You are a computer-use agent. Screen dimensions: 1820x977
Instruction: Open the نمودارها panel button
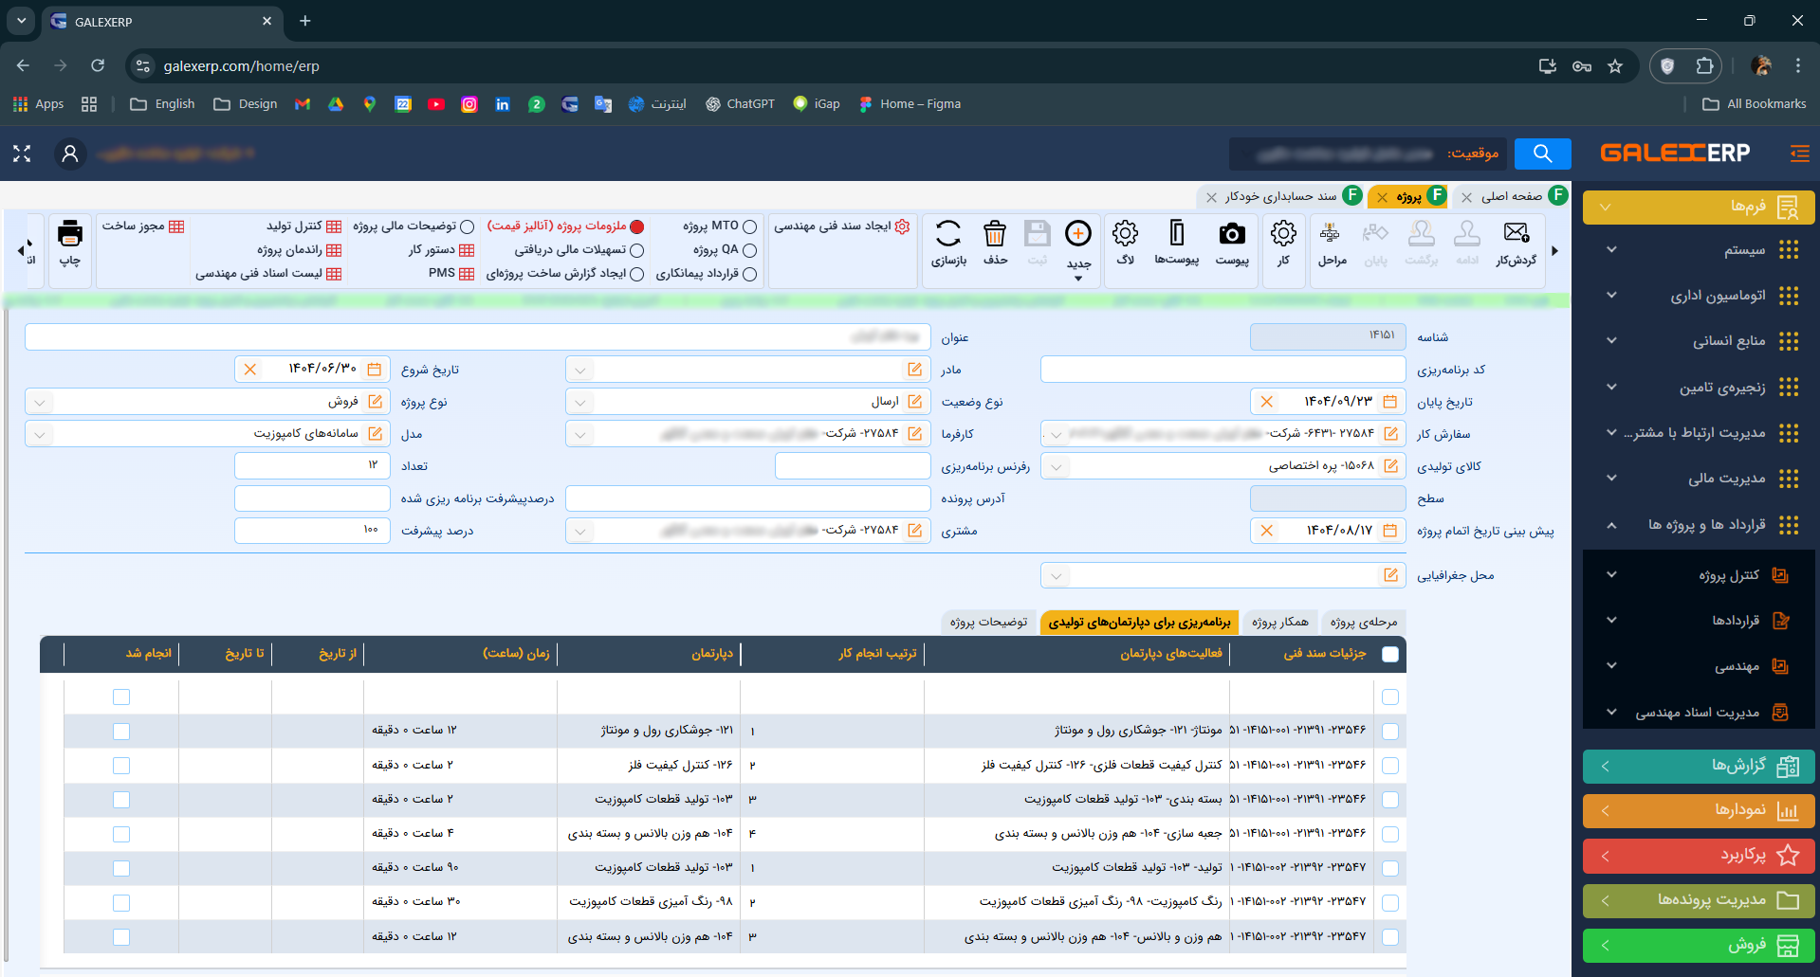pyautogui.click(x=1699, y=810)
